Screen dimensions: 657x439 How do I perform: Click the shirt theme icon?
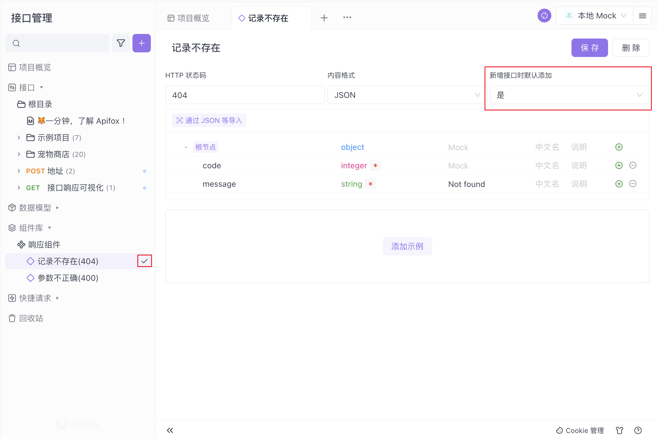620,430
